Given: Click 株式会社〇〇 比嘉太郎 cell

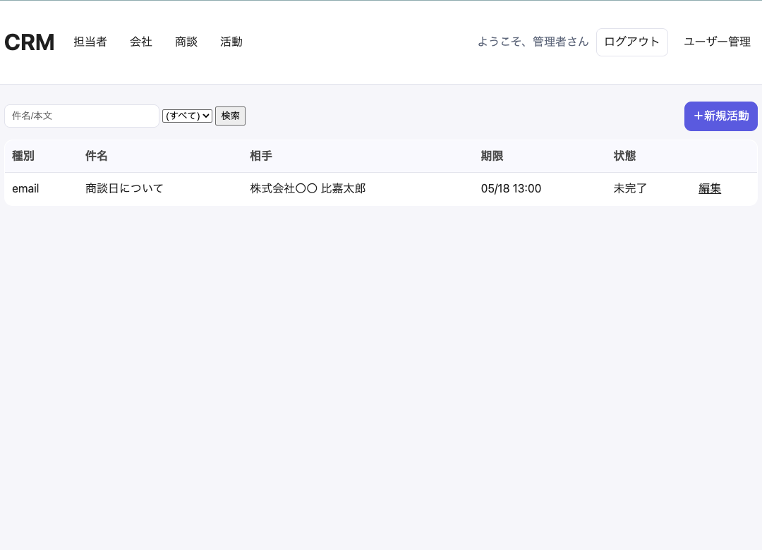Looking at the screenshot, I should pyautogui.click(x=308, y=188).
